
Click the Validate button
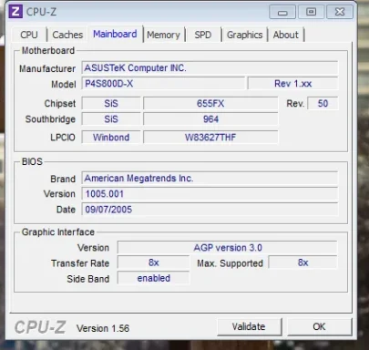coord(249,326)
